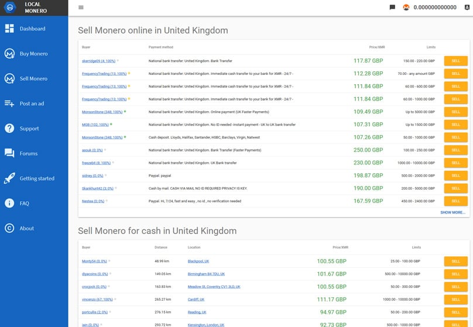Click the 117.87 GBP price text
Screen dimensions: 473x327
tap(368, 61)
